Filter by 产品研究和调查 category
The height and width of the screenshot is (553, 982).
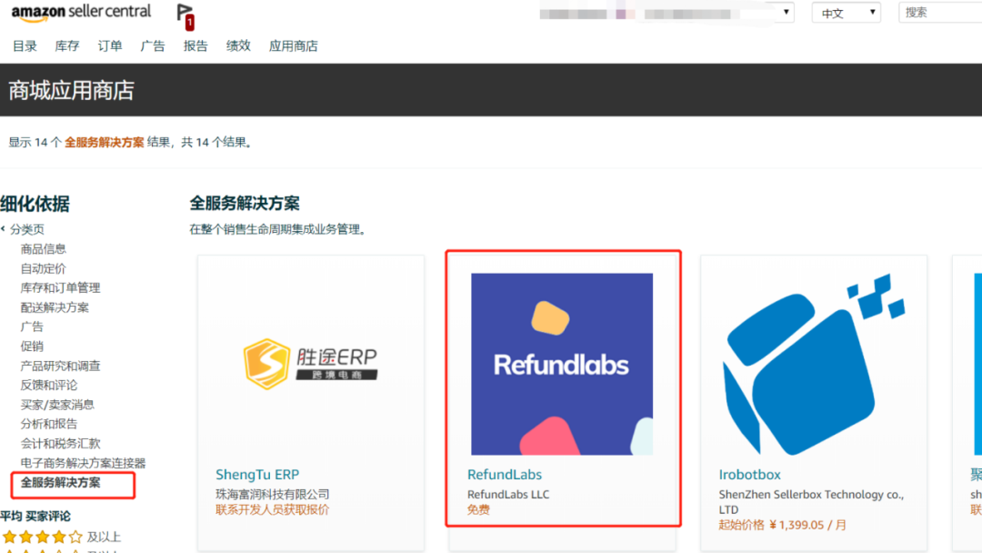60,366
